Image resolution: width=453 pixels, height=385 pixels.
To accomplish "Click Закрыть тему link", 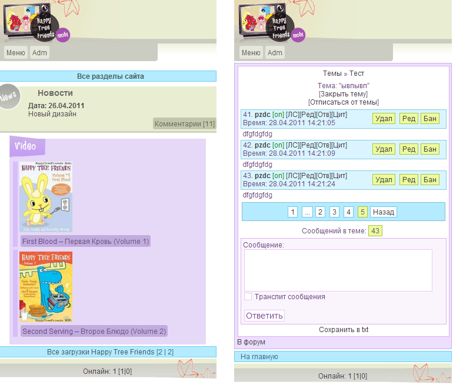I will pyautogui.click(x=343, y=94).
